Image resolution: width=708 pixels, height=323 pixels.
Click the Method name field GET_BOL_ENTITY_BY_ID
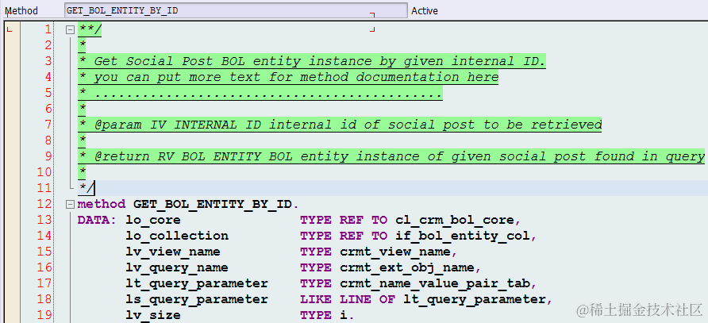[x=236, y=10]
